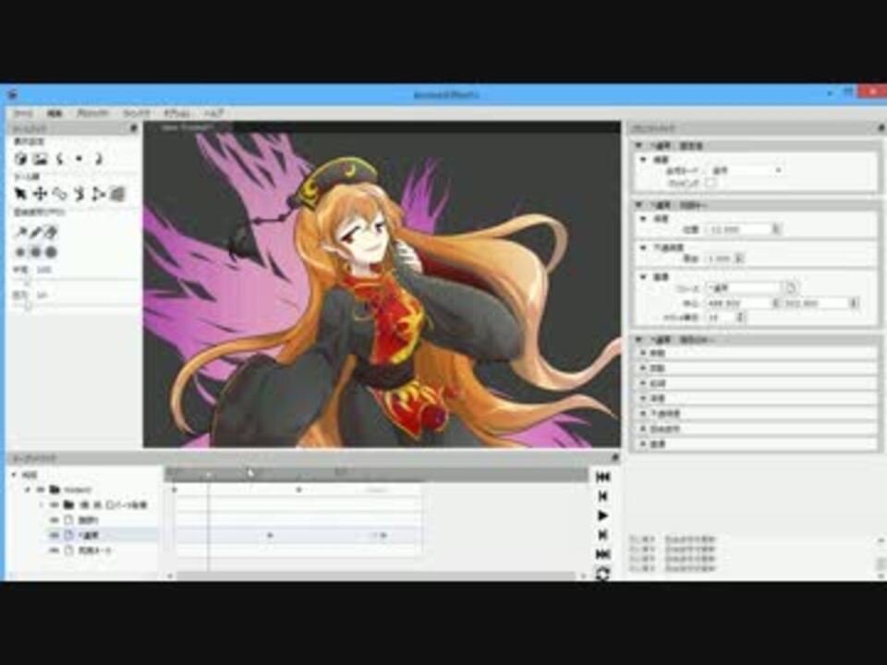Select the arrow Cursor tool
The image size is (887, 665).
[20, 194]
